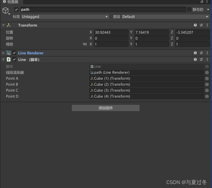Open object picker for Point D
Image resolution: width=212 pixels, height=188 pixels.
click(207, 96)
